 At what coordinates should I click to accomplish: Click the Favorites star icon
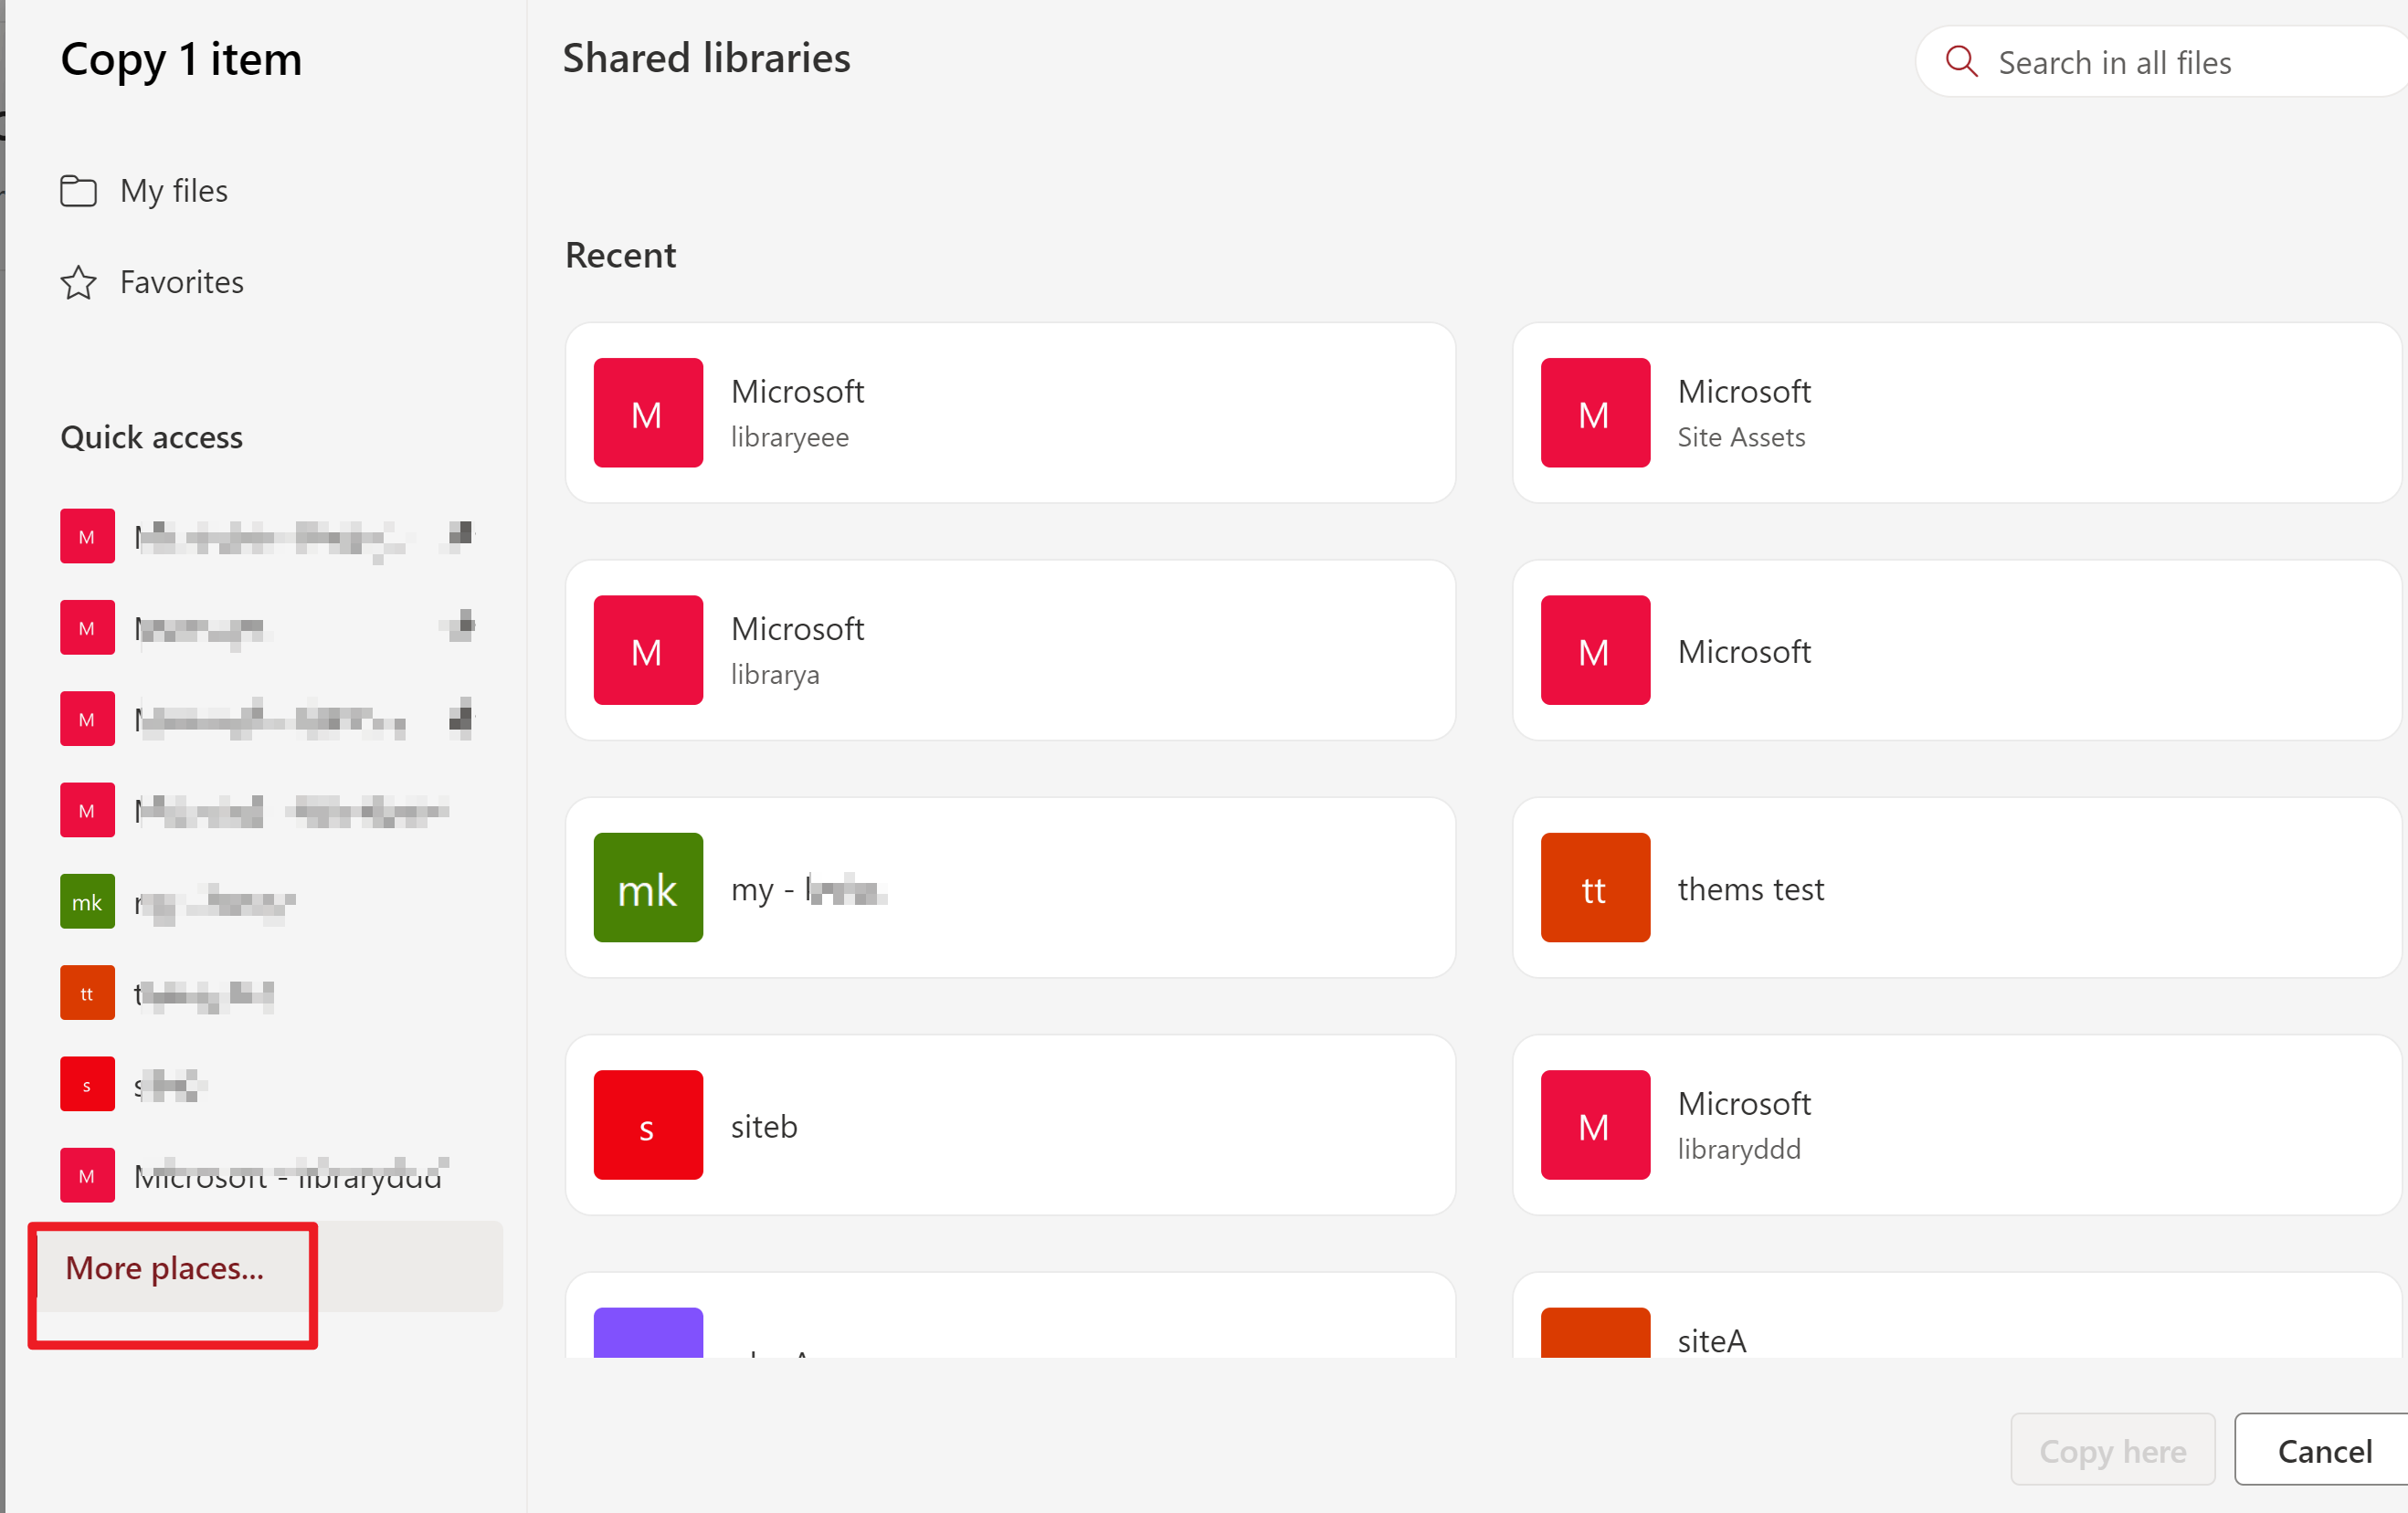tap(78, 283)
